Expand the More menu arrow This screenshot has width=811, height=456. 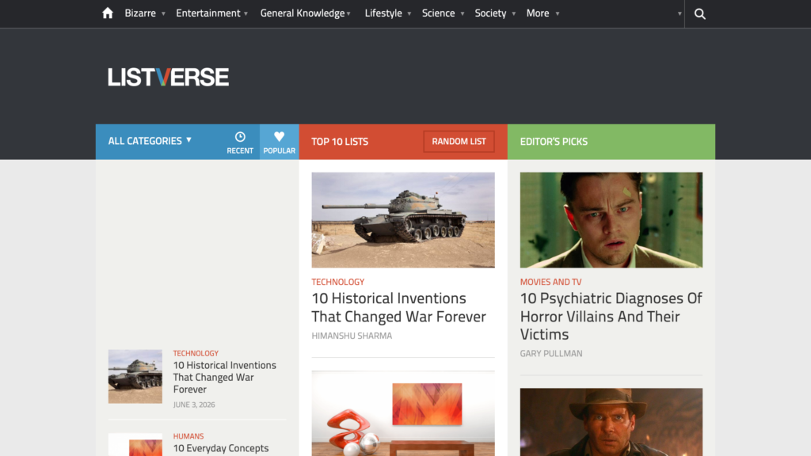(557, 14)
